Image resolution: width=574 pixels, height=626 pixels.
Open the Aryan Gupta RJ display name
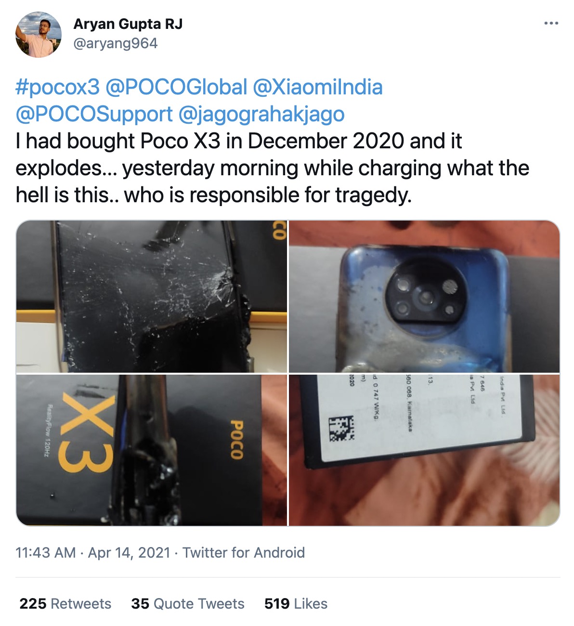coord(128,24)
